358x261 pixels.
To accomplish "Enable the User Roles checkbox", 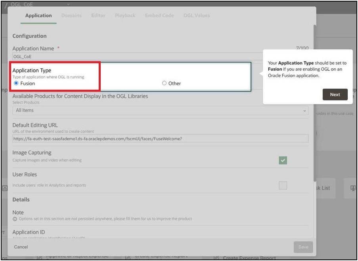I will 283,185.
